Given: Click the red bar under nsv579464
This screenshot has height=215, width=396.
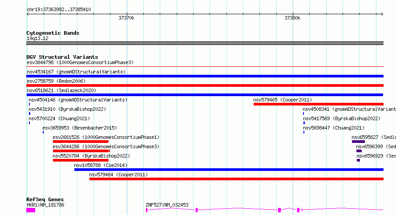Looking at the screenshot, I should [236, 179].
